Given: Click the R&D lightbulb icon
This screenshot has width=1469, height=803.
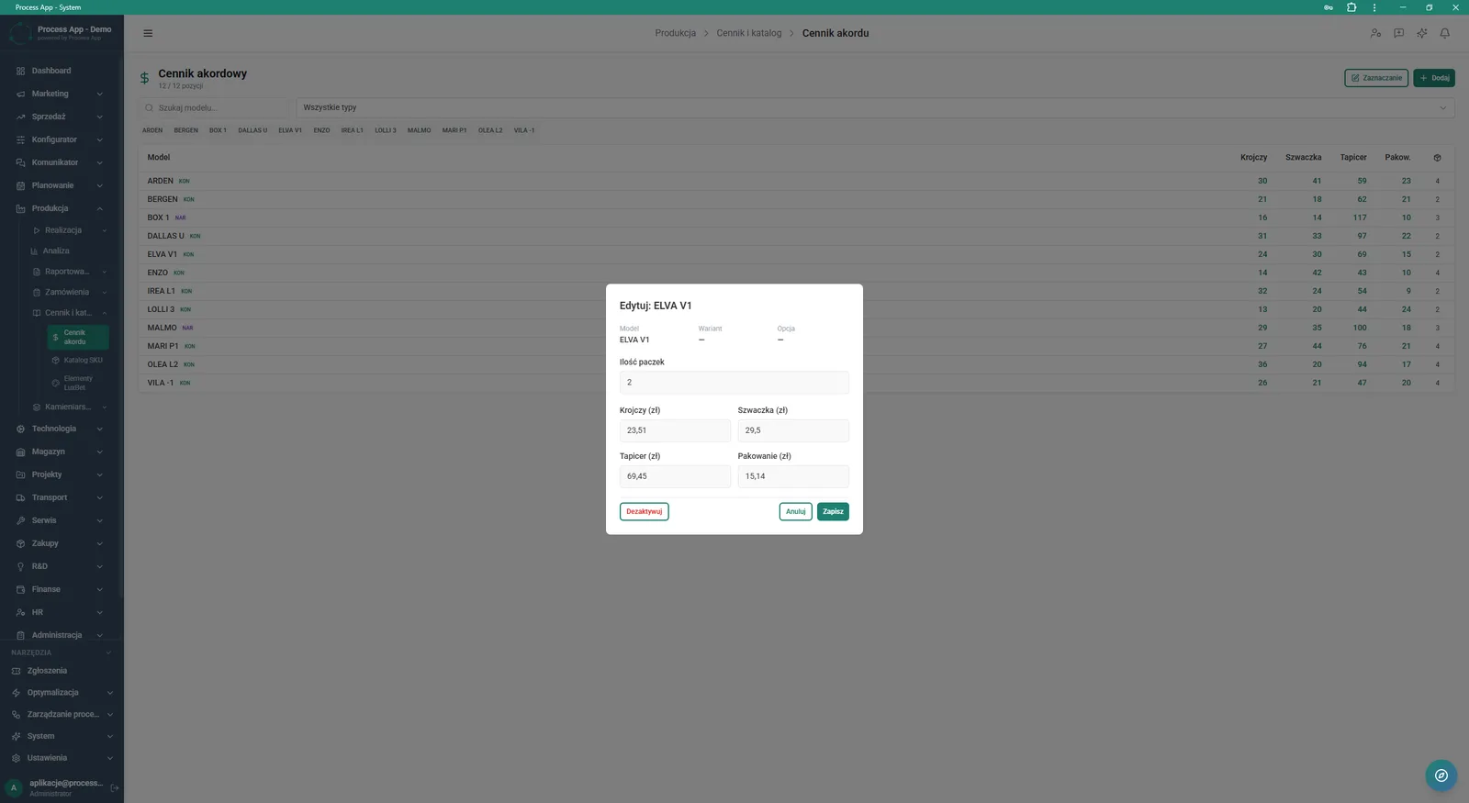Looking at the screenshot, I should point(20,566).
